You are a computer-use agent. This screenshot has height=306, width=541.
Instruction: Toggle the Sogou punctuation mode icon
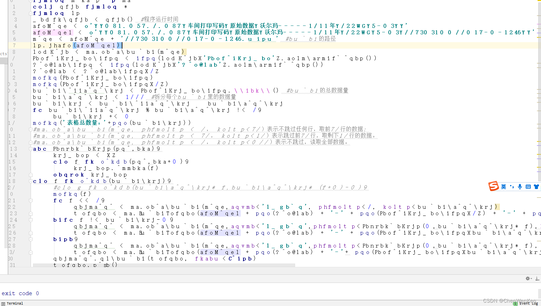point(512,187)
